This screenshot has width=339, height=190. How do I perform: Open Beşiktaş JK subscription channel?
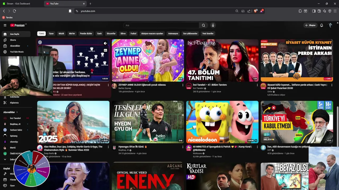16,124
